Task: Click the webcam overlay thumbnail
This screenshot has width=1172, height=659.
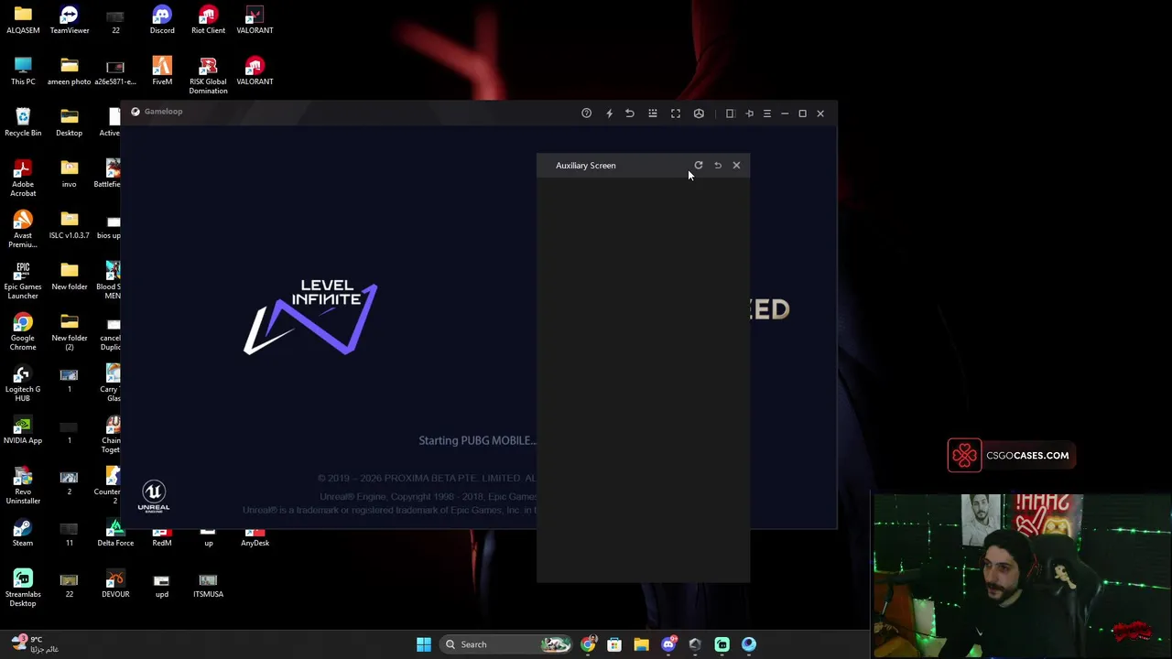Action: [x=1022, y=576]
